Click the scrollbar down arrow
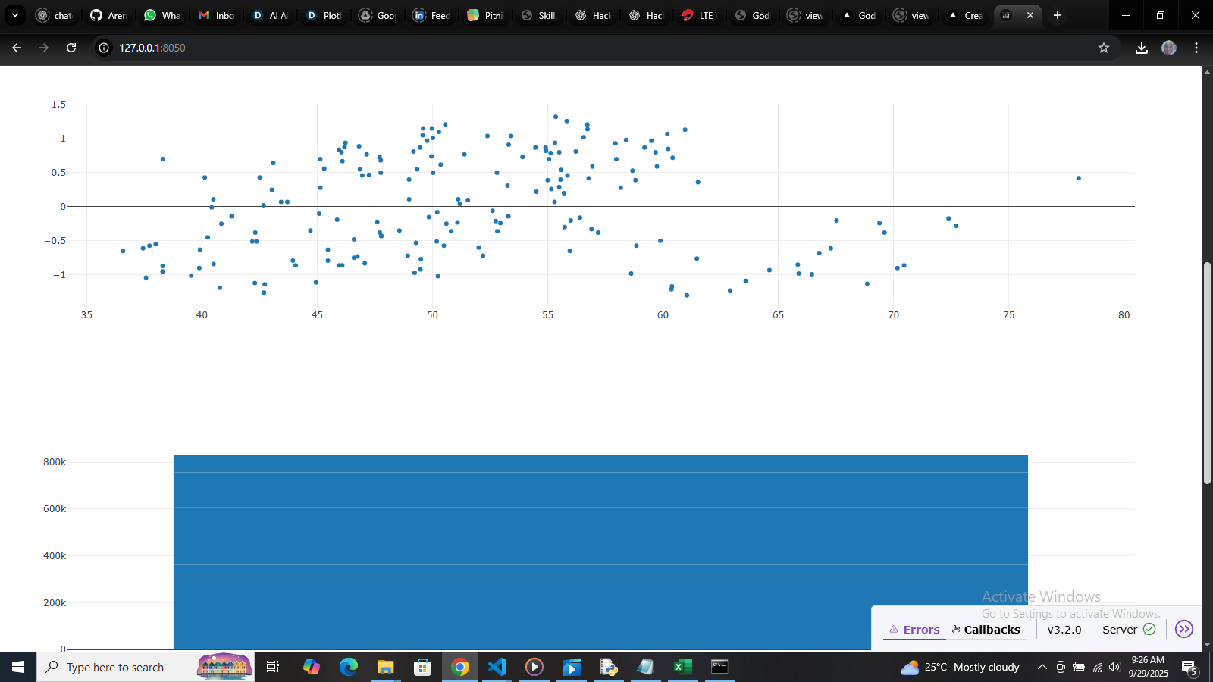The width and height of the screenshot is (1213, 682). 1207,645
